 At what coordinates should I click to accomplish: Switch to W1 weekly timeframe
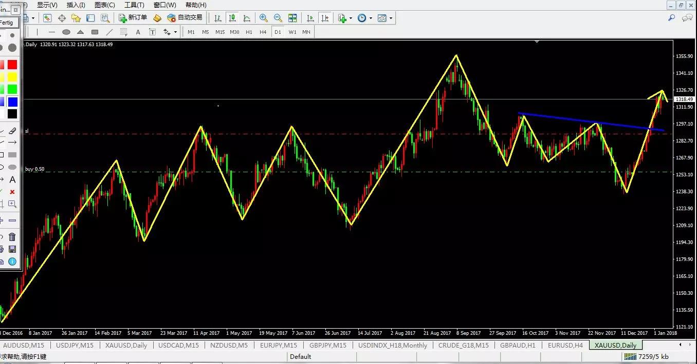[x=292, y=32]
